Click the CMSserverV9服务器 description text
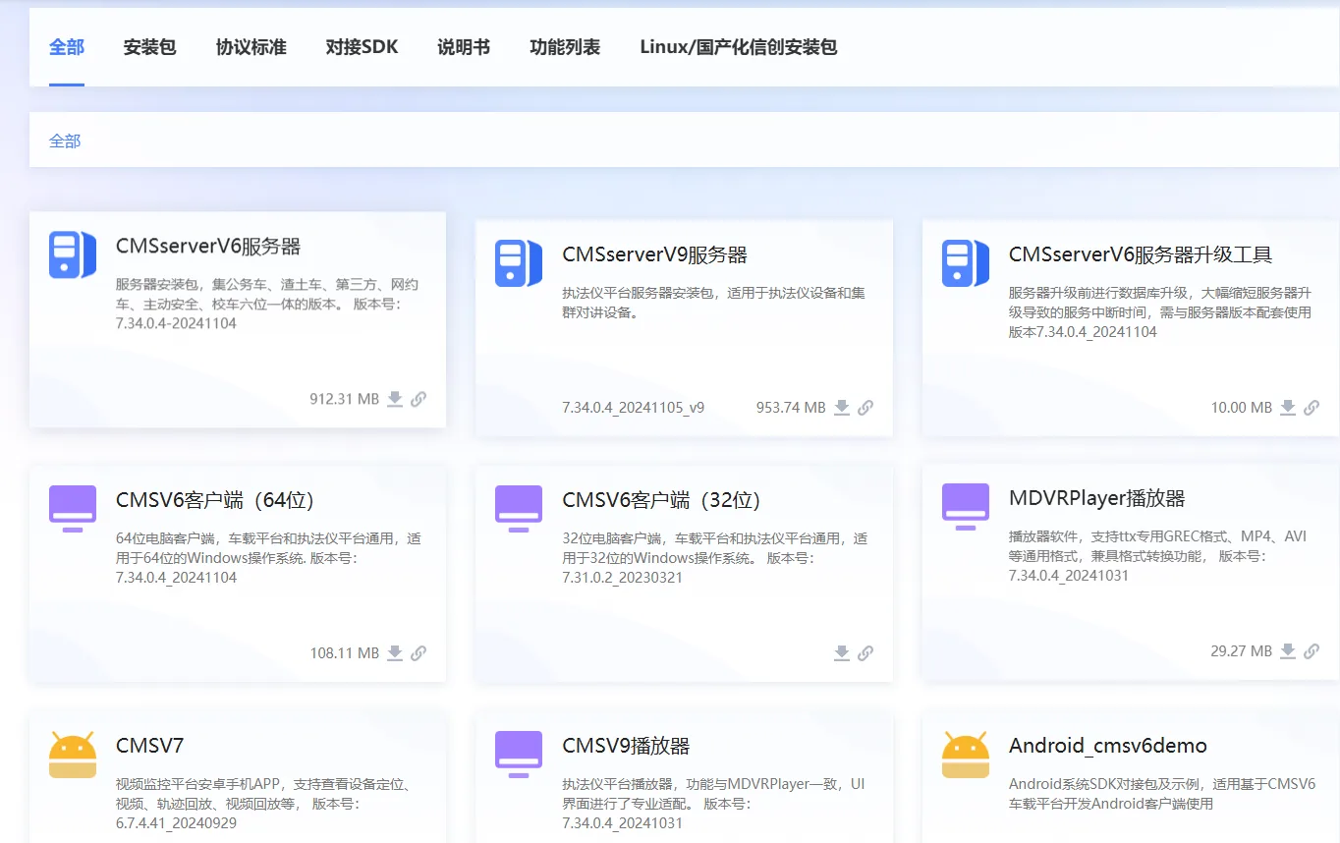Screen dimensions: 1340x843 714,303
